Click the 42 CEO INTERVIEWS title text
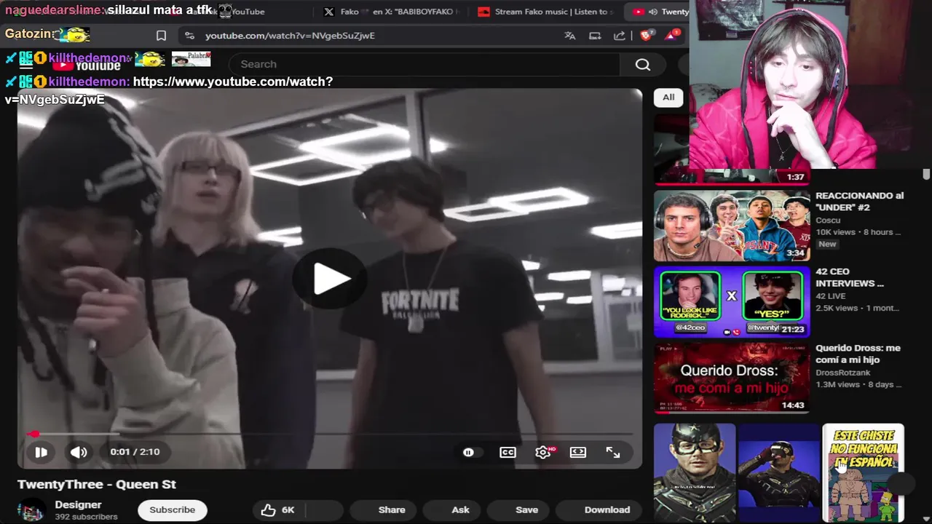The height and width of the screenshot is (524, 932). click(850, 277)
